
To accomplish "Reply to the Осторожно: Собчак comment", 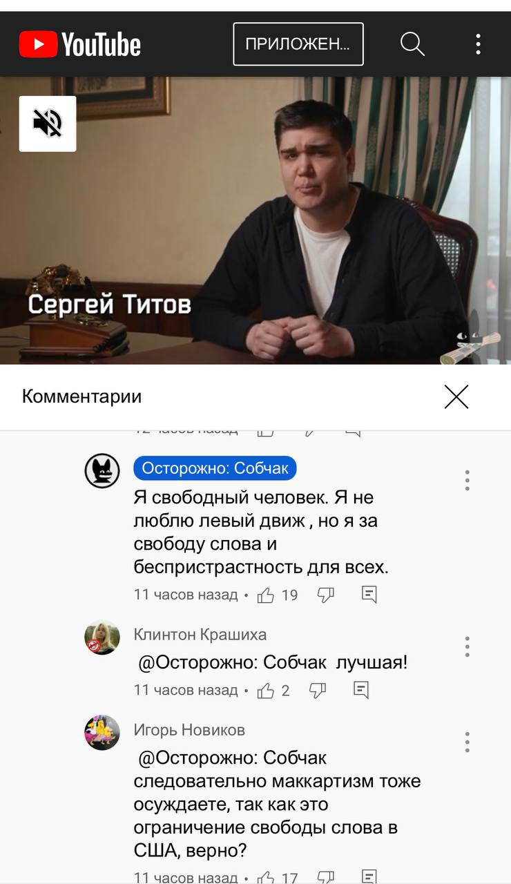I will [369, 594].
